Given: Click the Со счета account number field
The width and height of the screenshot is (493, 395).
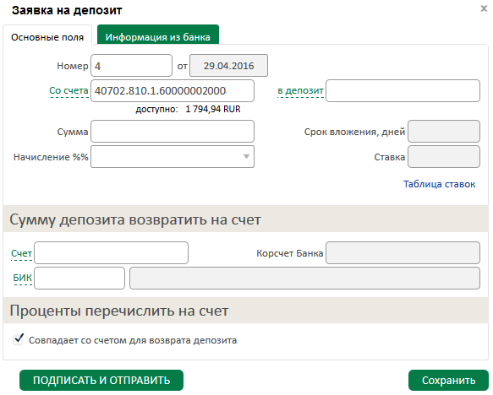Looking at the screenshot, I should tap(173, 90).
